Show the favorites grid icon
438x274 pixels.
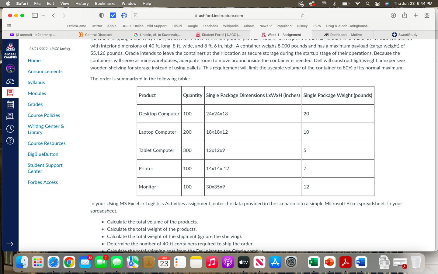point(9,26)
